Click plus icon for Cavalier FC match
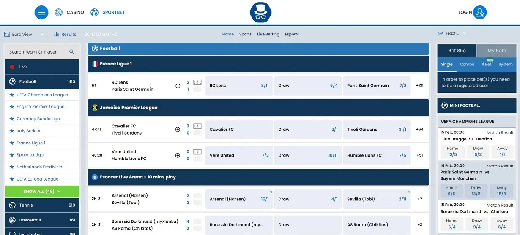 click(x=178, y=130)
